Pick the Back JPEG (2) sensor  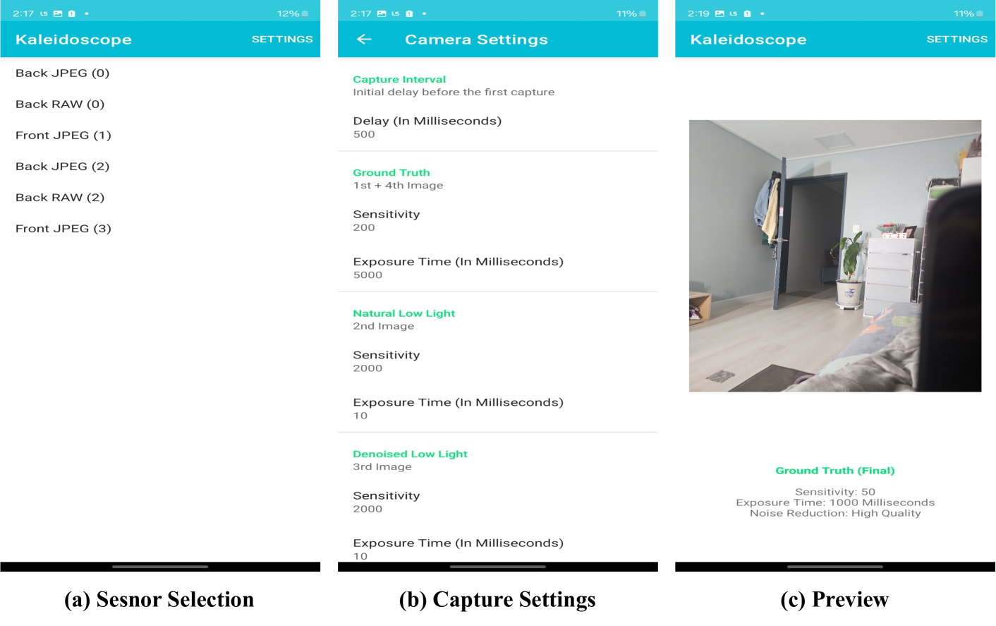point(63,167)
